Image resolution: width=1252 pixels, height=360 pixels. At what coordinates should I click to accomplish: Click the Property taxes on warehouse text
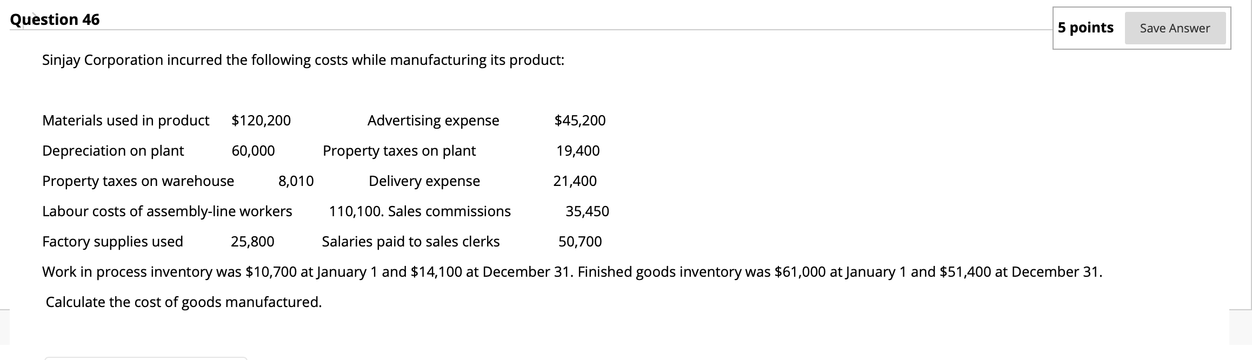138,181
